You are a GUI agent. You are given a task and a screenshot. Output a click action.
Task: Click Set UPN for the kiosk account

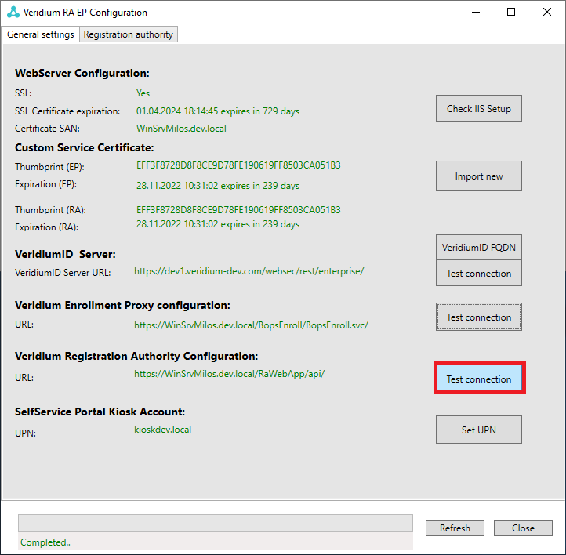pyautogui.click(x=478, y=430)
